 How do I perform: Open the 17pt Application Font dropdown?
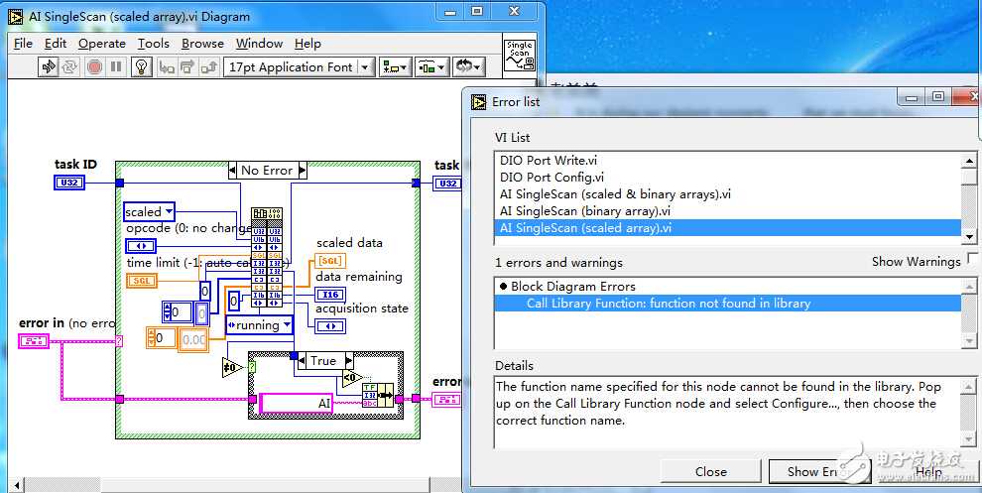(299, 67)
